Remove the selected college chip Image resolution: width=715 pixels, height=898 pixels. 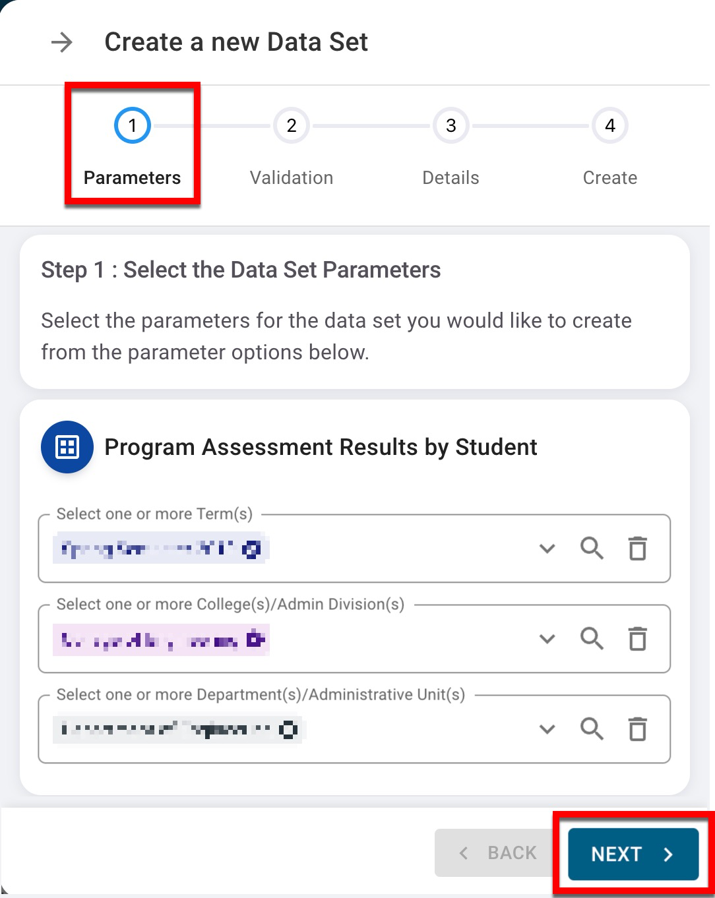point(255,640)
